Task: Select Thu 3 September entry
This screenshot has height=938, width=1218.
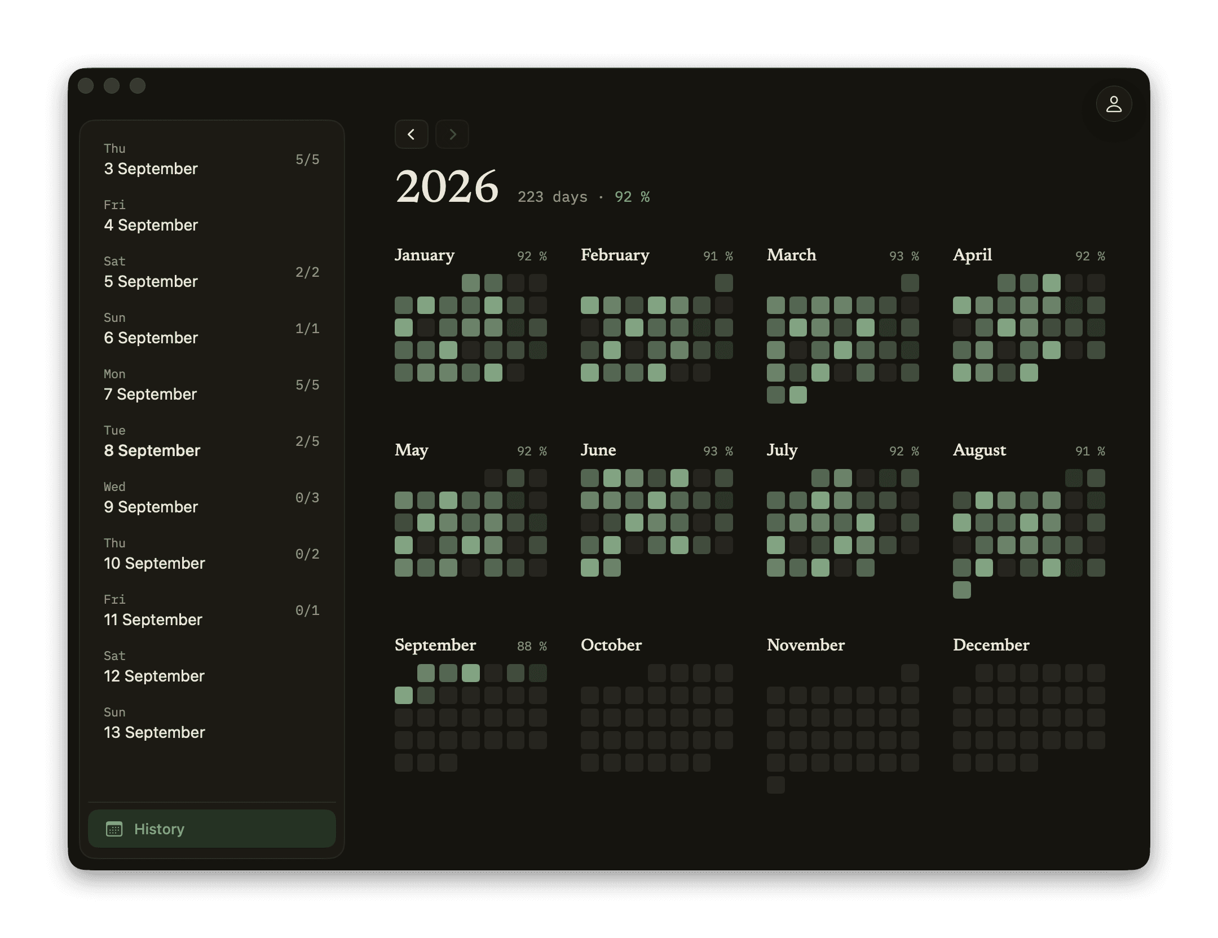Action: coord(212,160)
